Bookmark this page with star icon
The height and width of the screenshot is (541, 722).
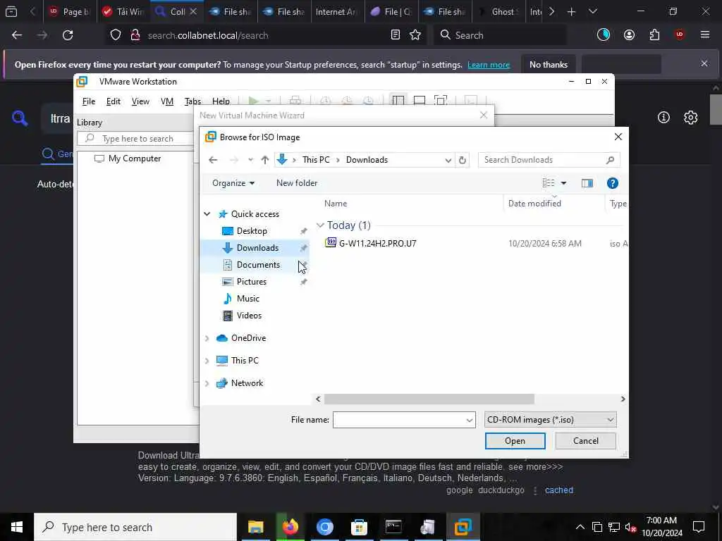pos(415,35)
